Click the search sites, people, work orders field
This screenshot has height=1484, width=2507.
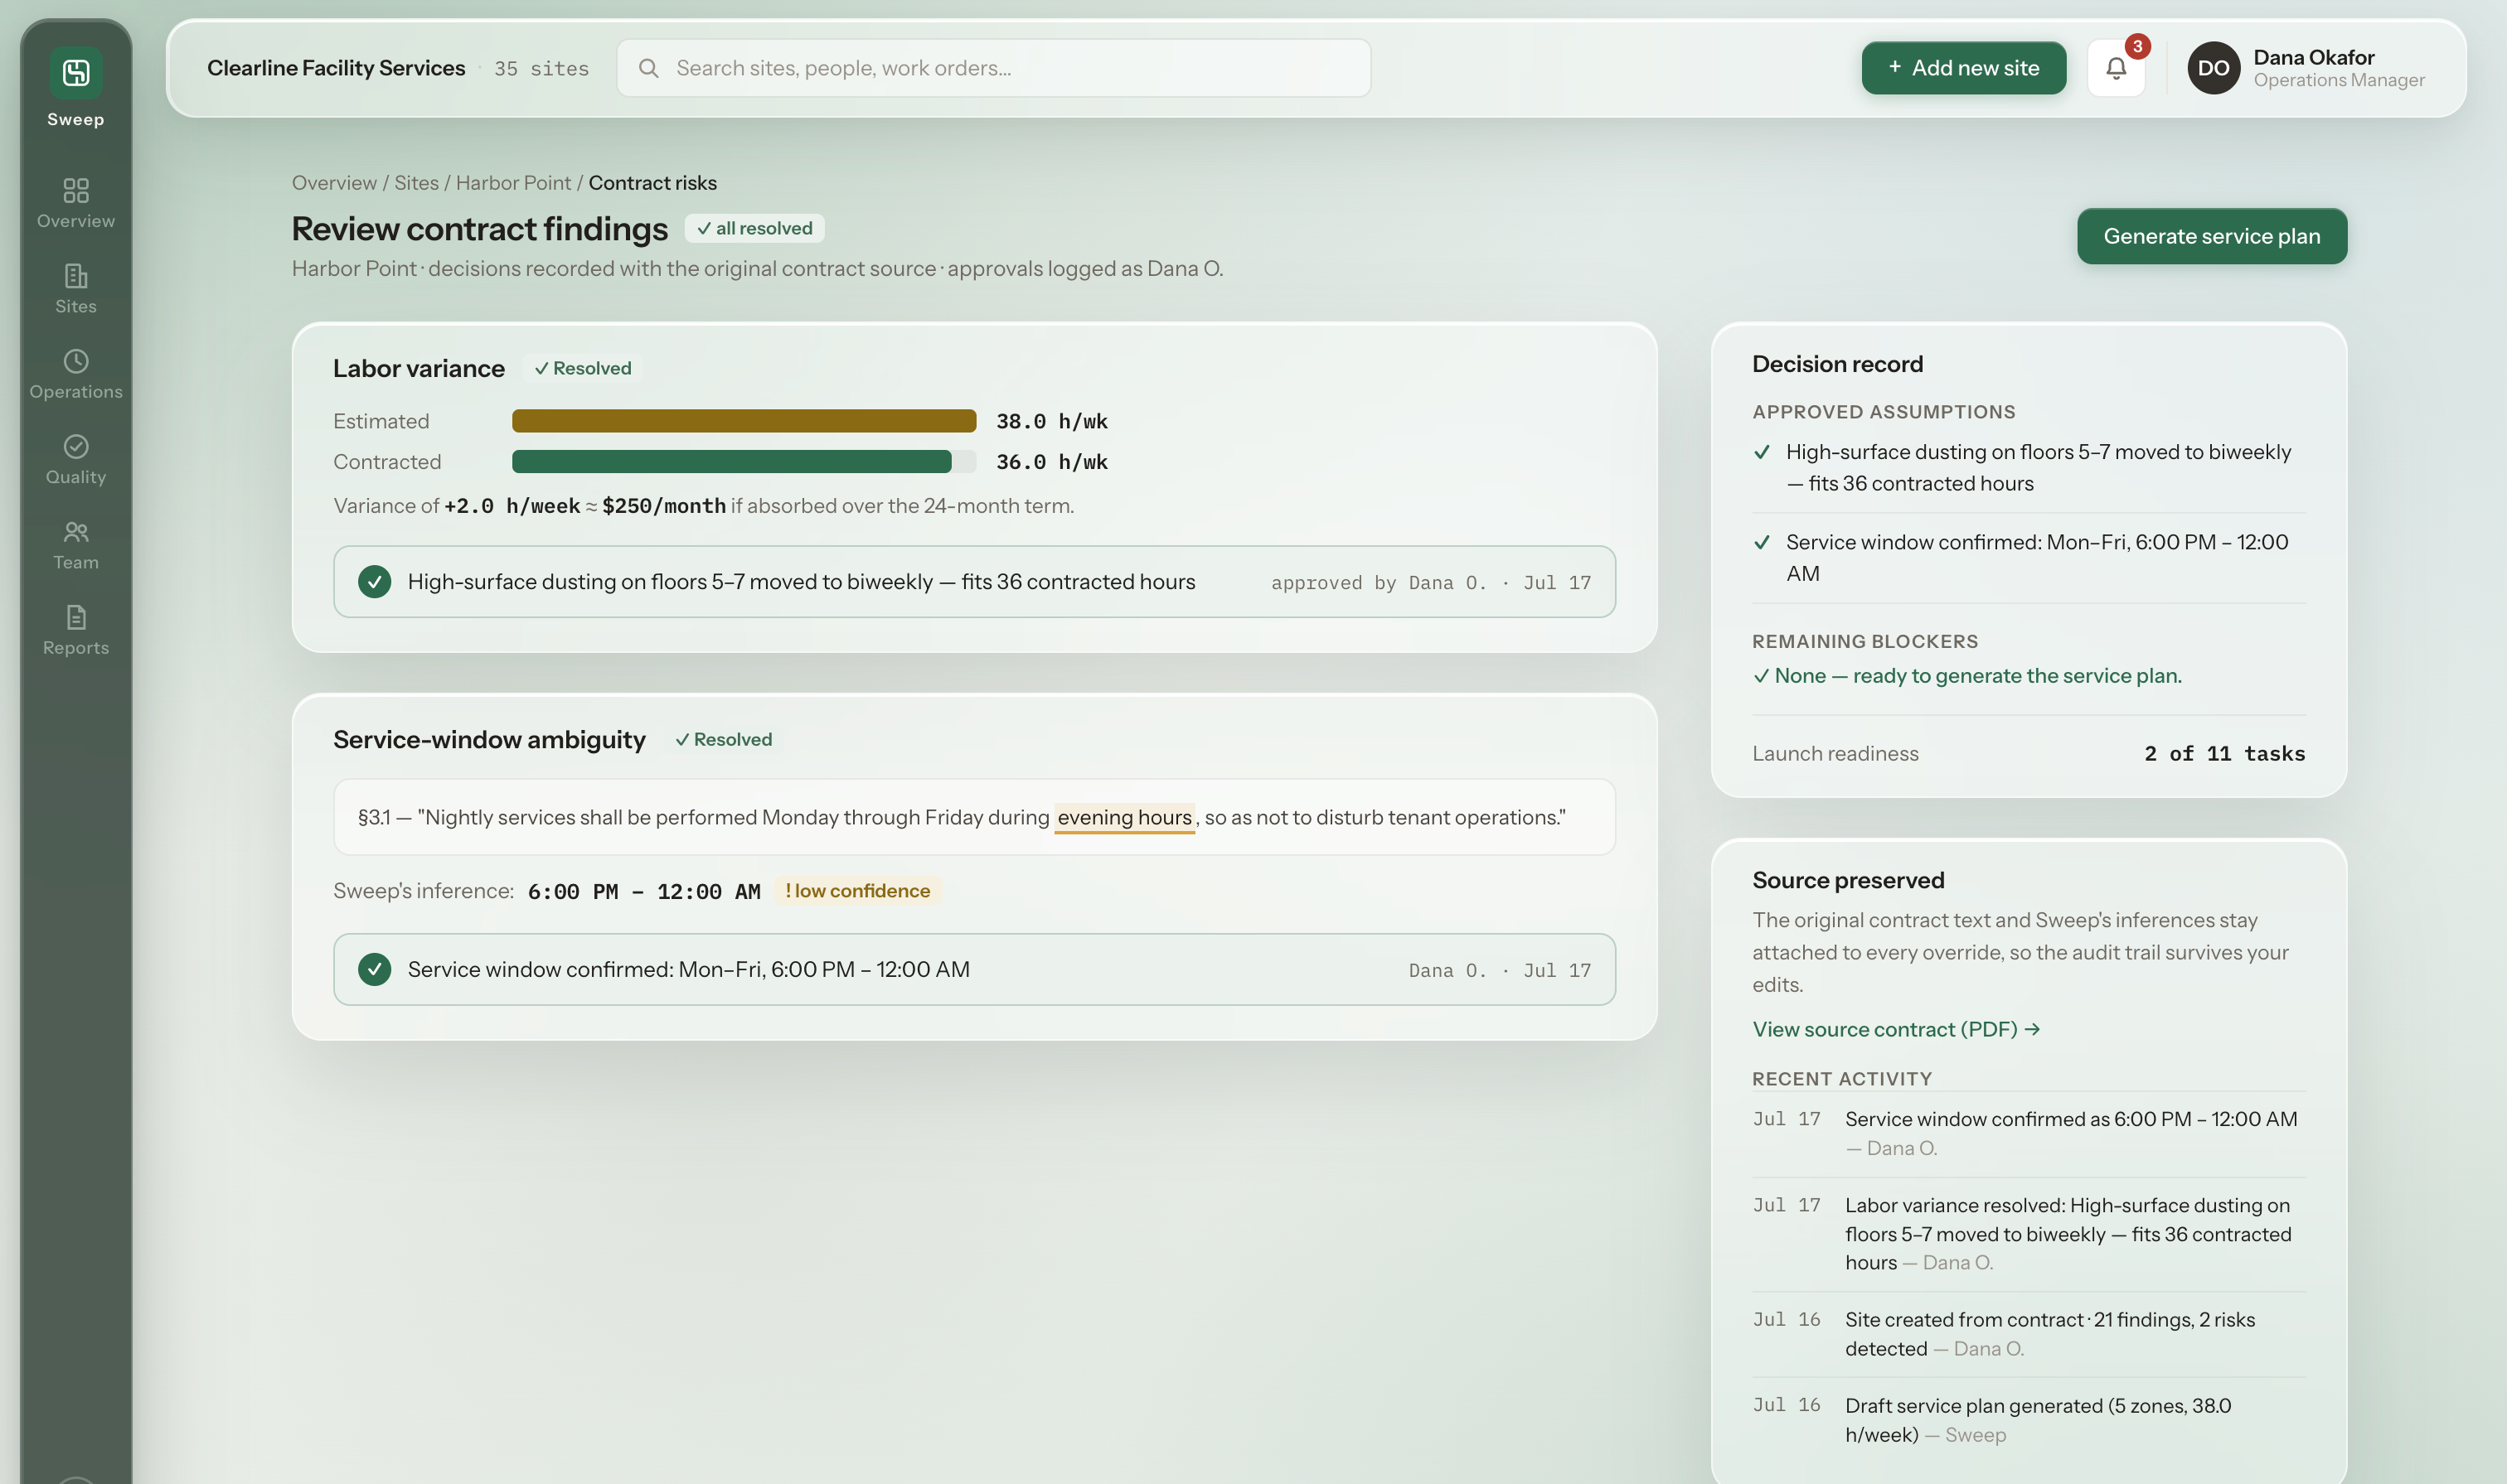tap(993, 68)
